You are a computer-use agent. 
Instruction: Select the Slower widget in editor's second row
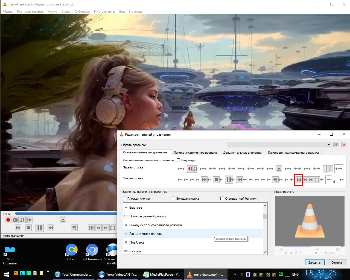[305, 180]
